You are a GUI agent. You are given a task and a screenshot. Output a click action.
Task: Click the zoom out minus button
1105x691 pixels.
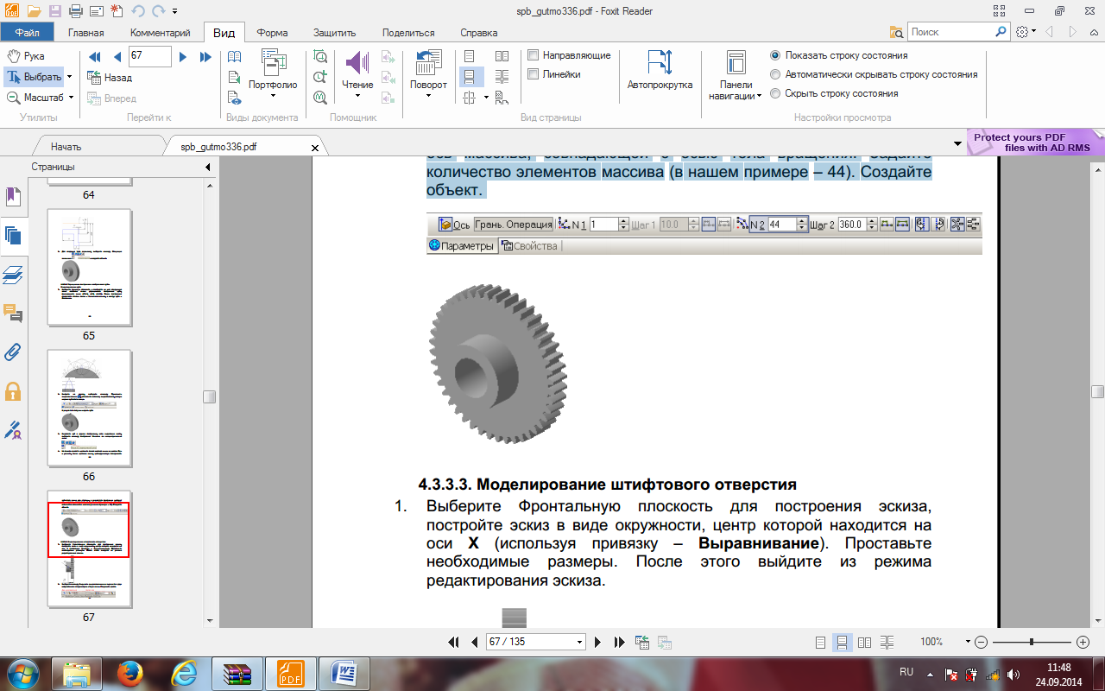point(980,642)
